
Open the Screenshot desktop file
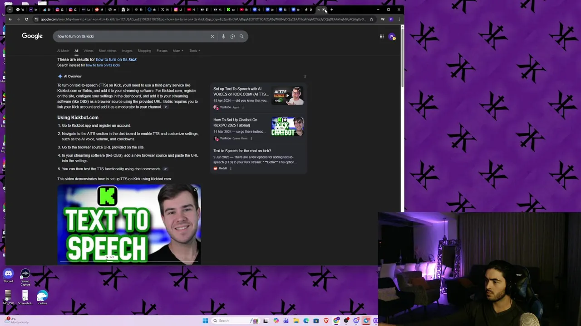click(x=25, y=297)
